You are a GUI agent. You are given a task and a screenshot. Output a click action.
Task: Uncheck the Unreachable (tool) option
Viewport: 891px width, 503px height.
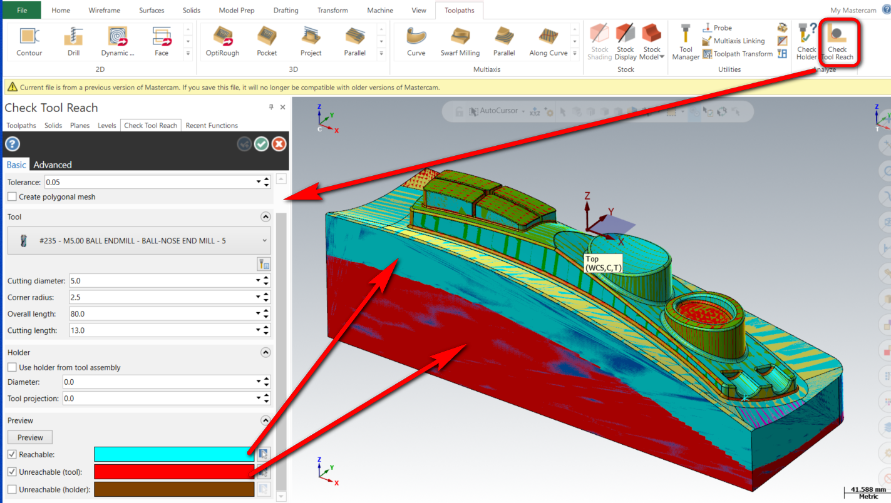coord(12,472)
